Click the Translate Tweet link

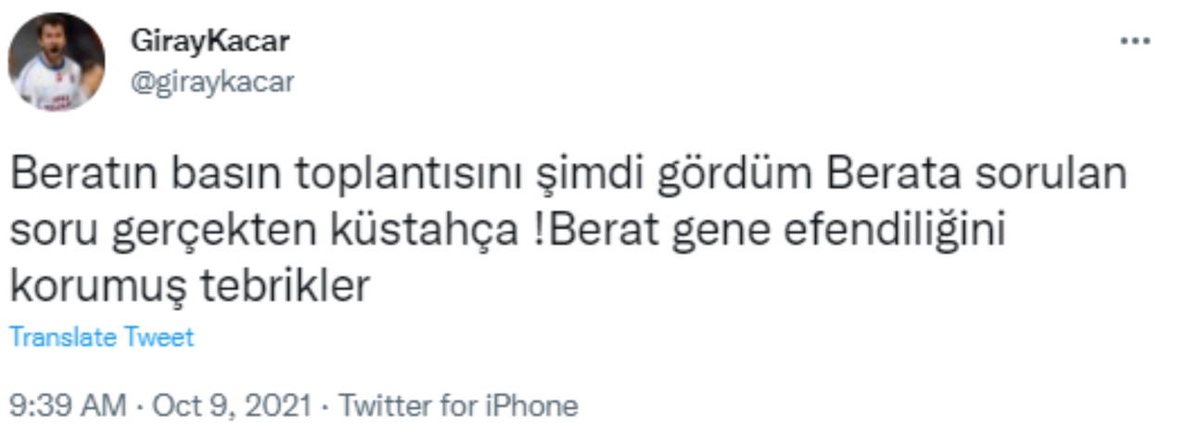101,337
